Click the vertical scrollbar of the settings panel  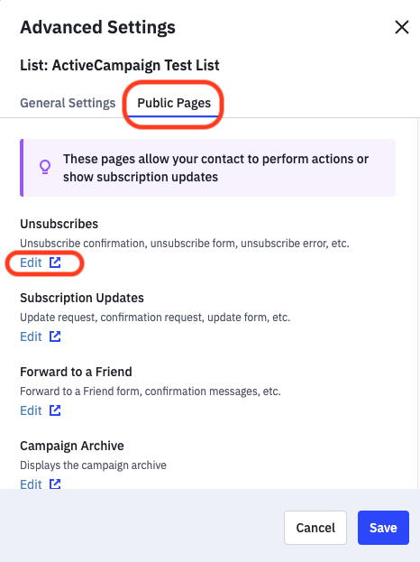pyautogui.click(x=418, y=303)
